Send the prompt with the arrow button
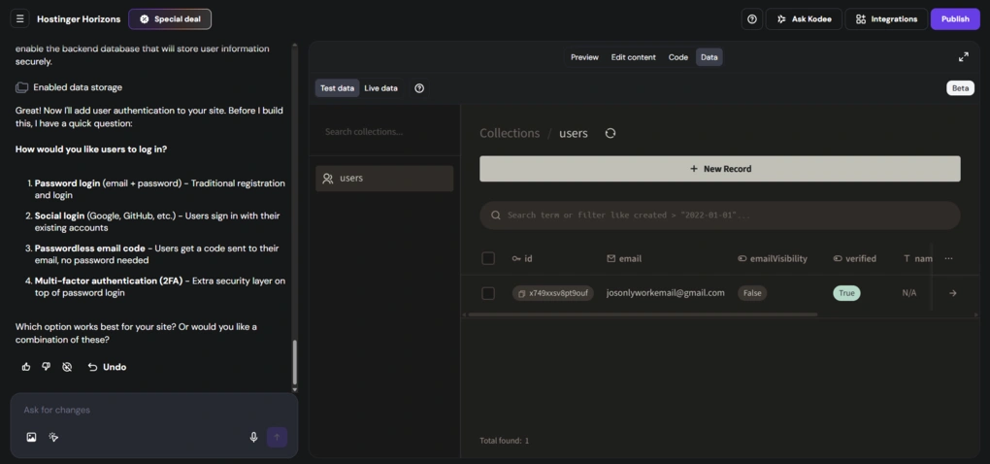Screen dimensions: 990x464 click(277, 437)
